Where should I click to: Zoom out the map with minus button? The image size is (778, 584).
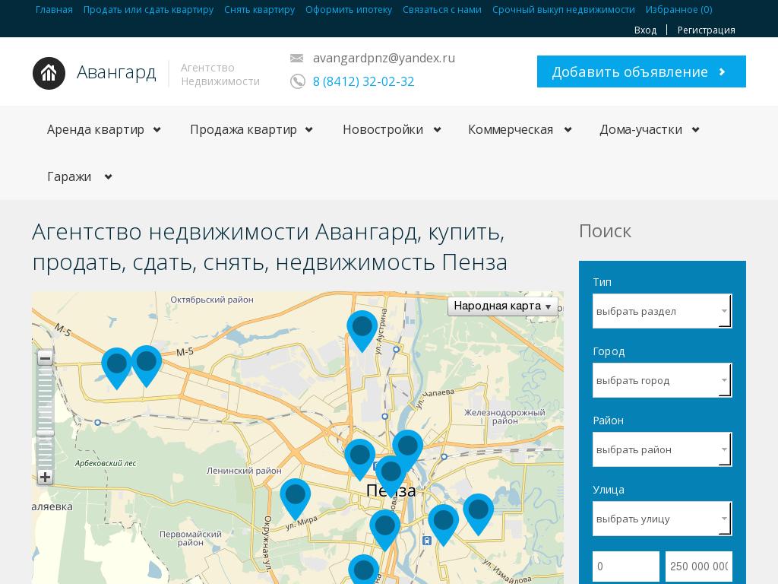(x=45, y=358)
